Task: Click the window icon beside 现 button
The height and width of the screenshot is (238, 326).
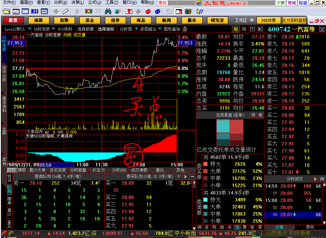Action: pyautogui.click(x=252, y=29)
